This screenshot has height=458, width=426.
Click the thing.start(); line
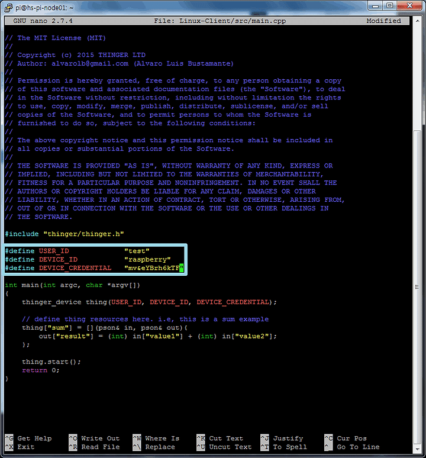click(51, 362)
